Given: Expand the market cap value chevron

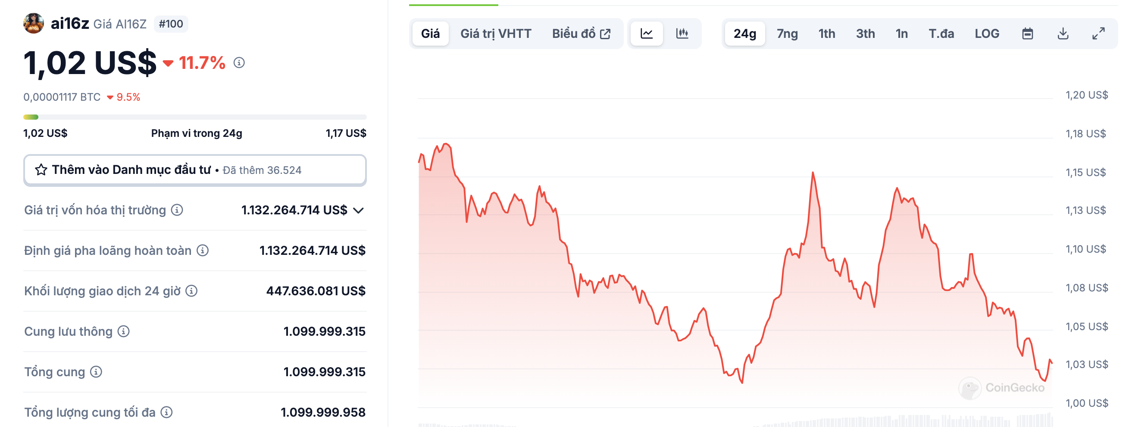Looking at the screenshot, I should click(359, 210).
